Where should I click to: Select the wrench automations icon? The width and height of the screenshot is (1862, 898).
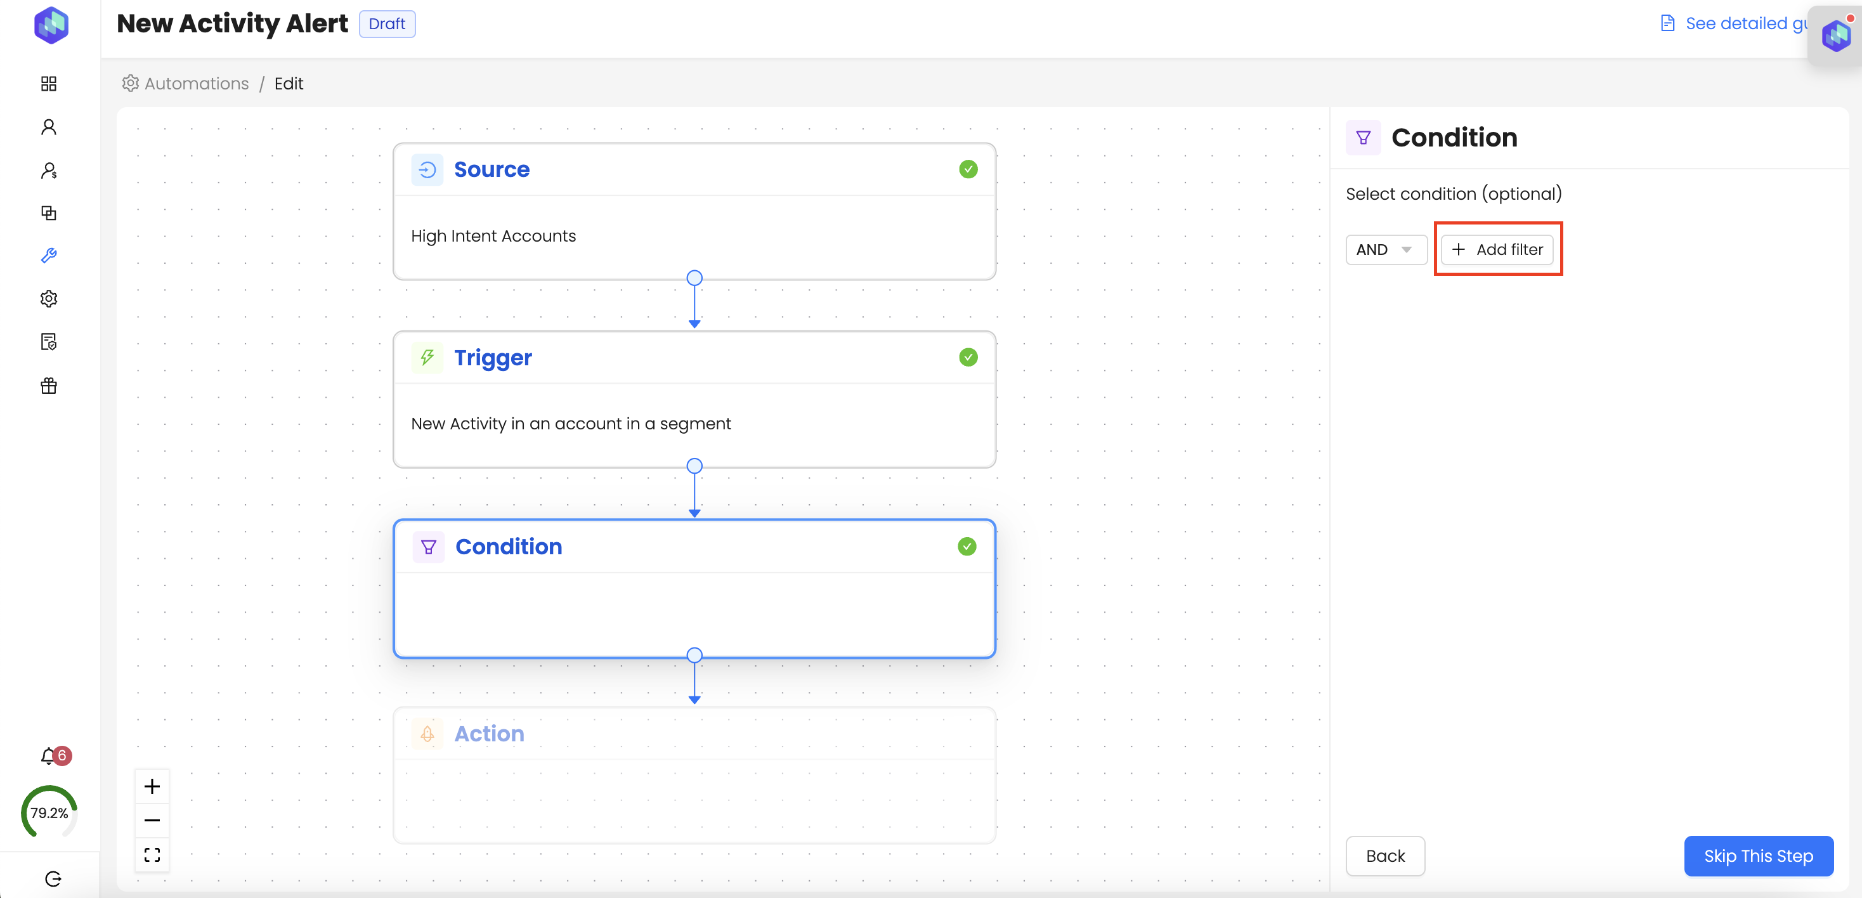(48, 256)
